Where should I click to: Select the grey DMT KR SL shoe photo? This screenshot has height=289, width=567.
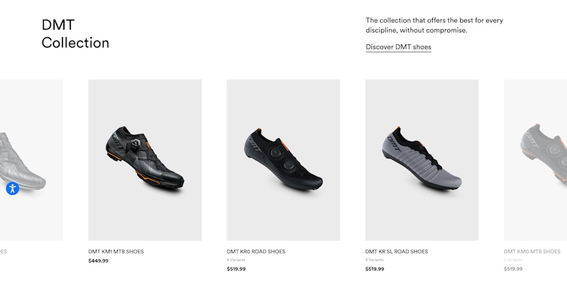click(x=422, y=160)
